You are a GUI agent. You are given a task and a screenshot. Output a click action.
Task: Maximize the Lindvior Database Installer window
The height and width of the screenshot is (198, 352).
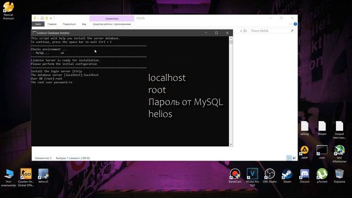pyautogui.click(x=216, y=33)
